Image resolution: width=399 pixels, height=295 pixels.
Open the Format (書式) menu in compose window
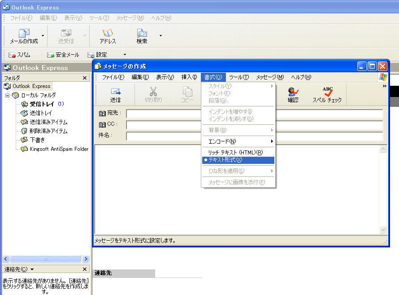[213, 77]
